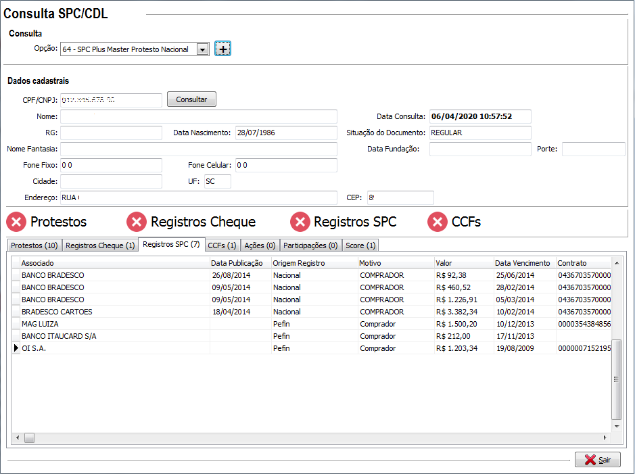The height and width of the screenshot is (474, 635).
Task: Click the red X Registros SPC icon
Action: [300, 222]
